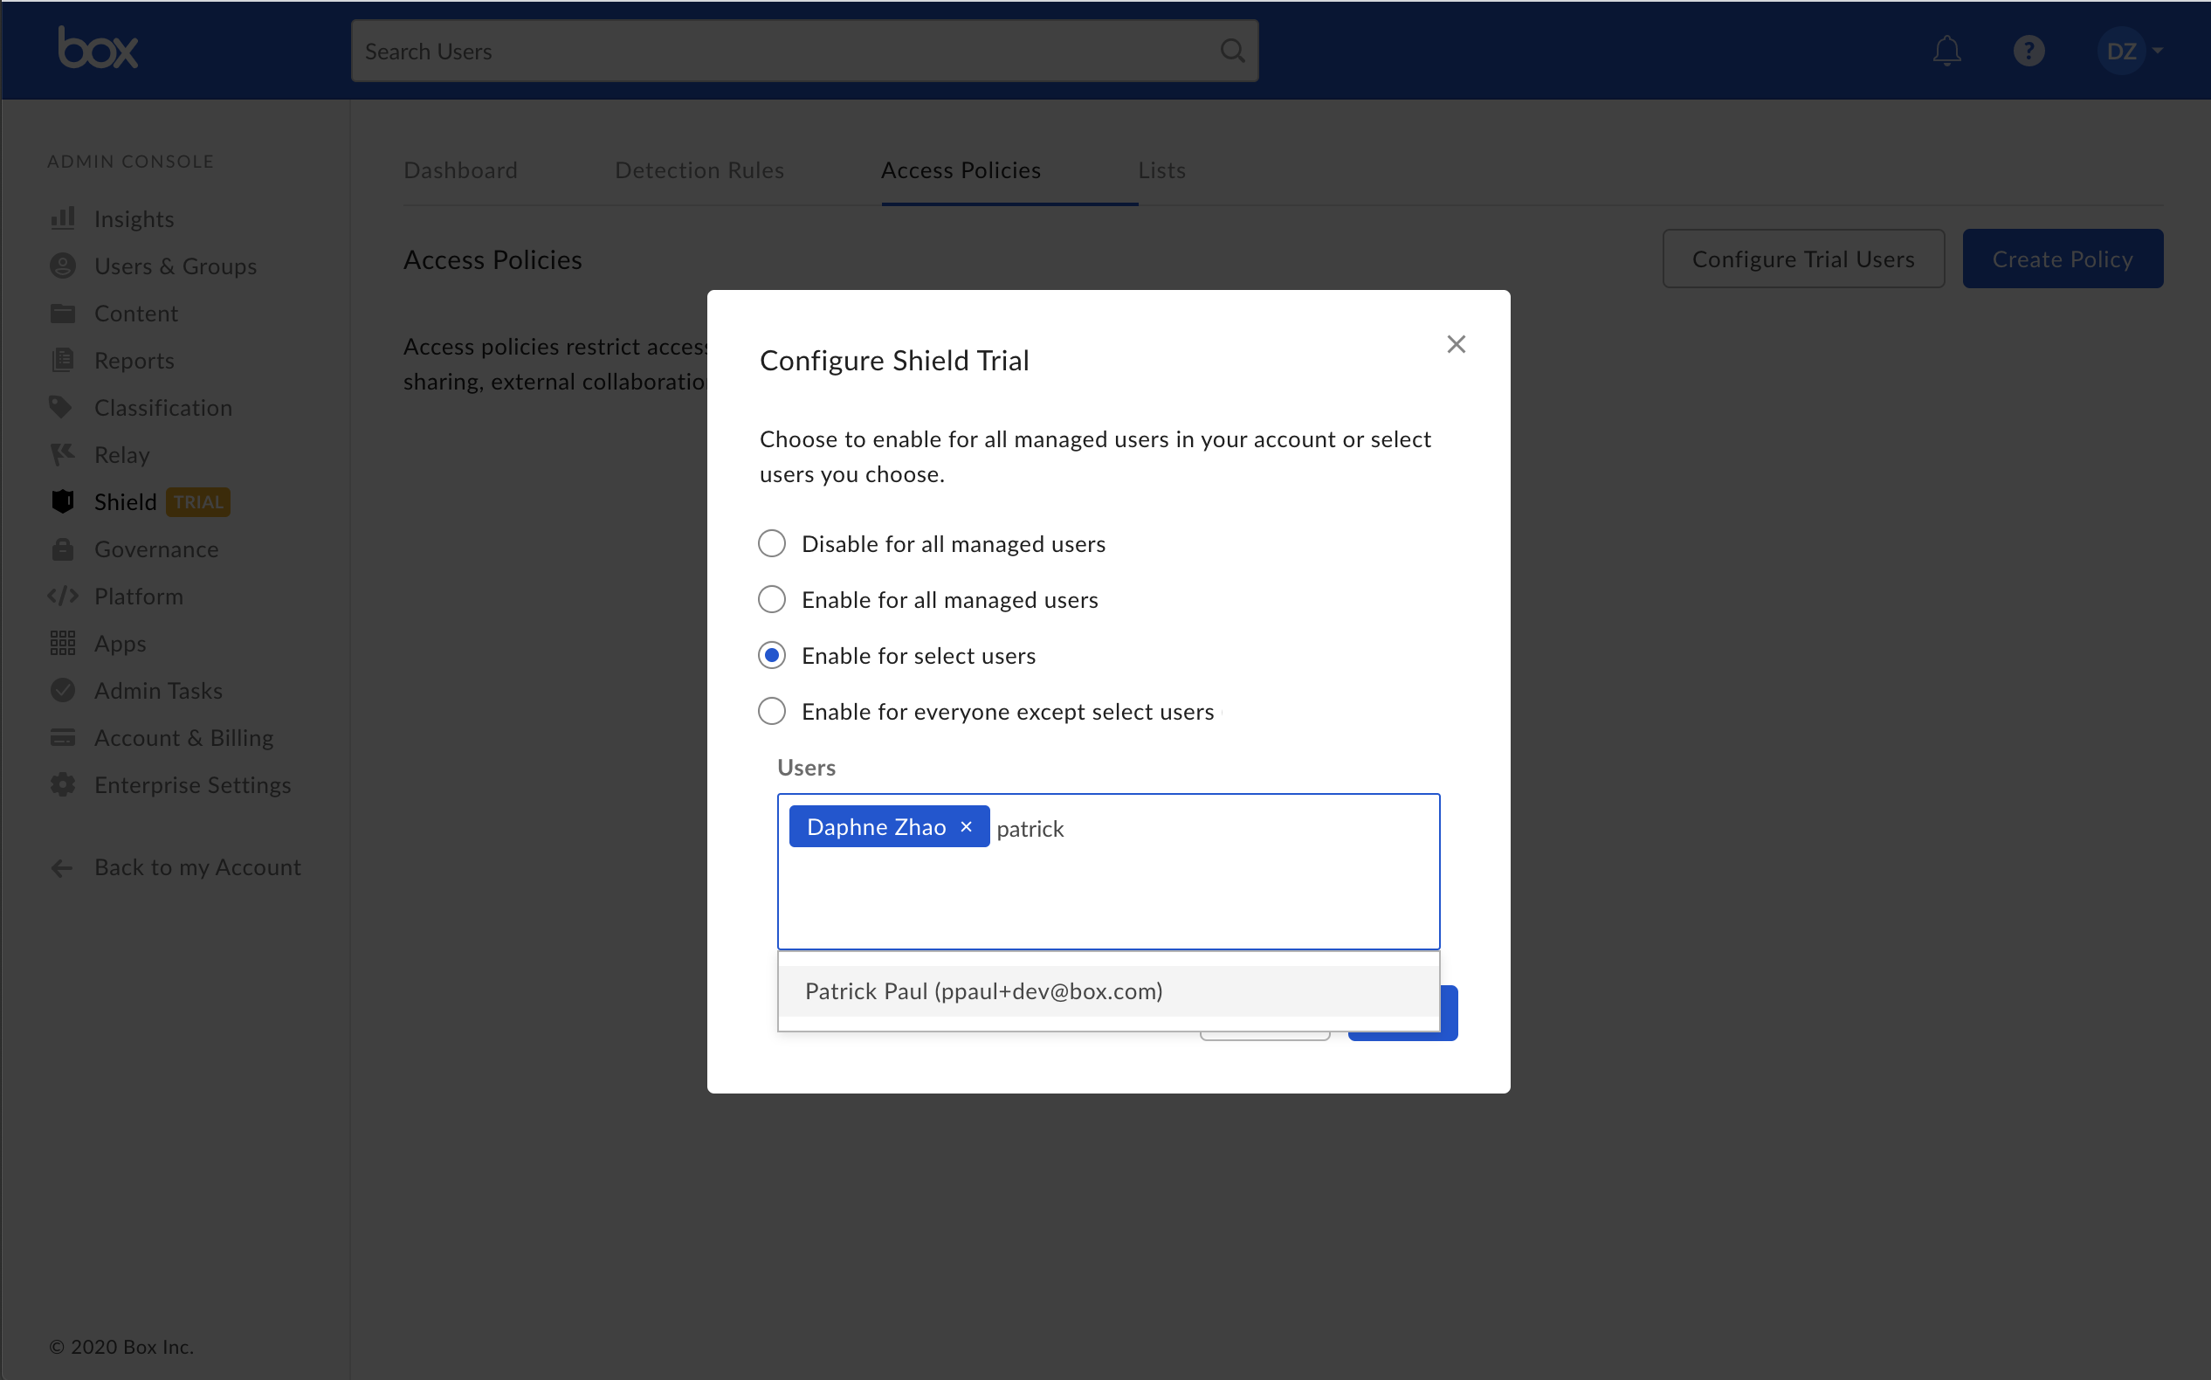Screen dimensions: 2211x1380
Task: Click the Shield icon in the sidebar
Action: (x=62, y=500)
